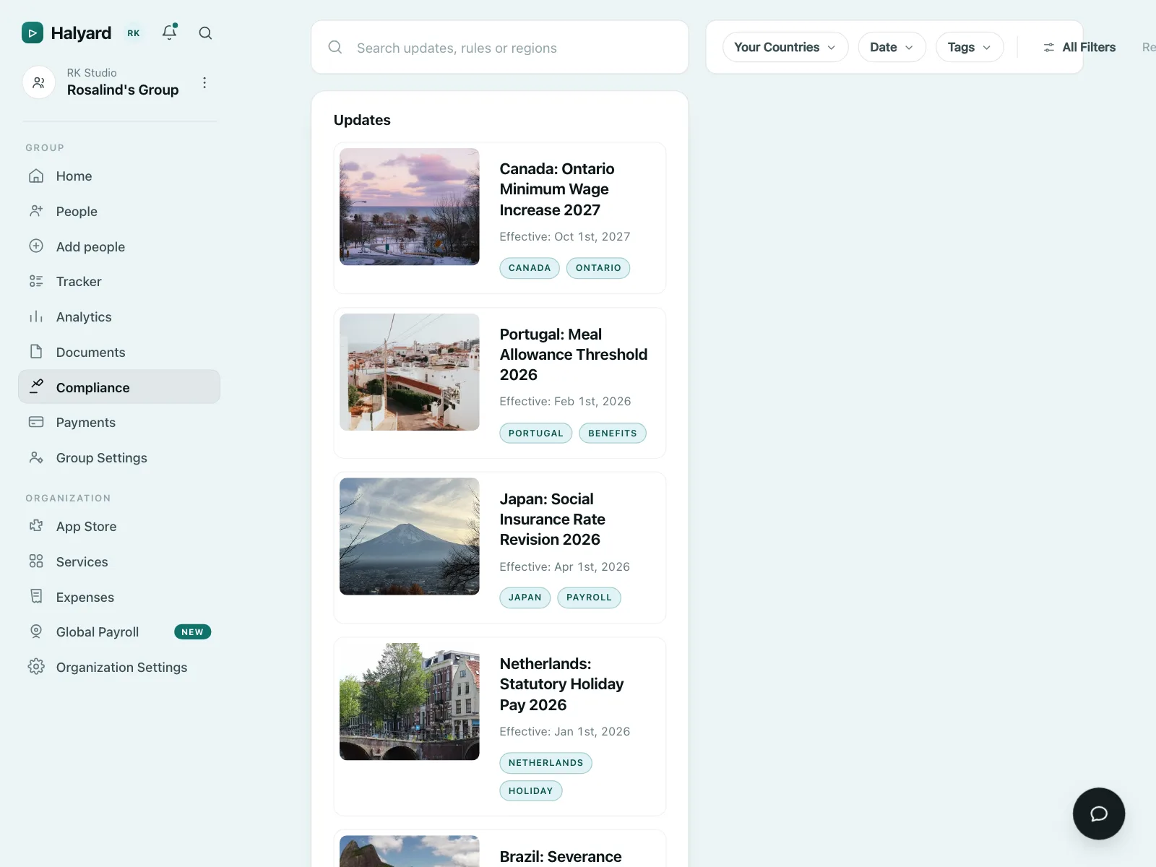Click the Home house icon

point(36,176)
